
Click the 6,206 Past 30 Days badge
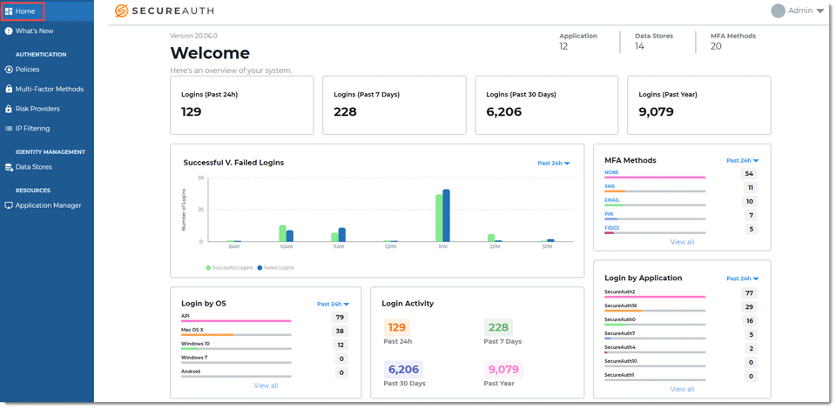(403, 370)
